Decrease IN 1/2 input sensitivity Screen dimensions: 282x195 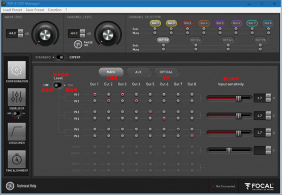[x=268, y=100]
